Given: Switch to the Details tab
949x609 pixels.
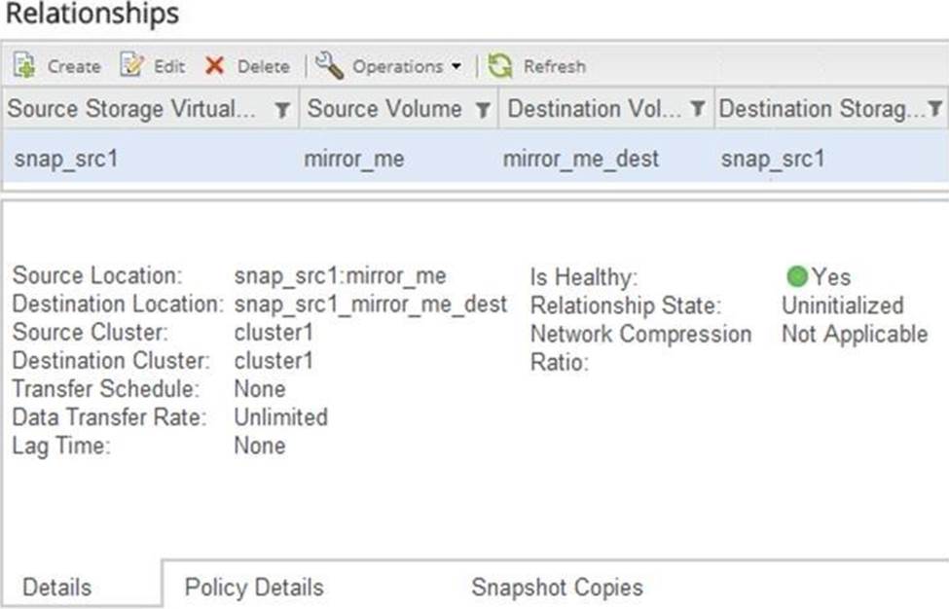Looking at the screenshot, I should click(x=56, y=588).
